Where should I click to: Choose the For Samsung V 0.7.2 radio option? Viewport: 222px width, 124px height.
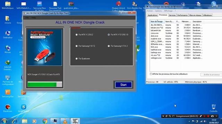click(85, 46)
